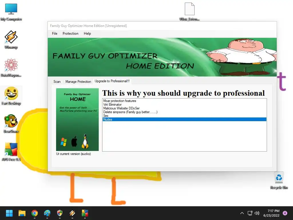Click the Family Guy Optimizer HOME box image
293x220 pixels.
(77, 119)
